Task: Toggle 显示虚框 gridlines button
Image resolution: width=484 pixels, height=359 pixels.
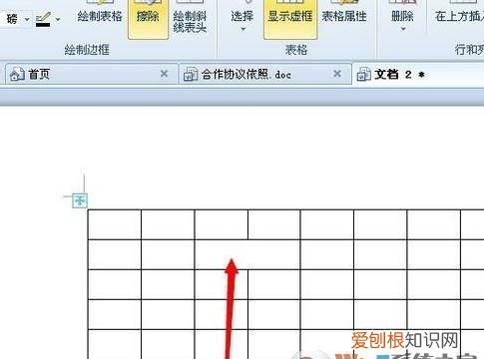Action: (x=290, y=18)
